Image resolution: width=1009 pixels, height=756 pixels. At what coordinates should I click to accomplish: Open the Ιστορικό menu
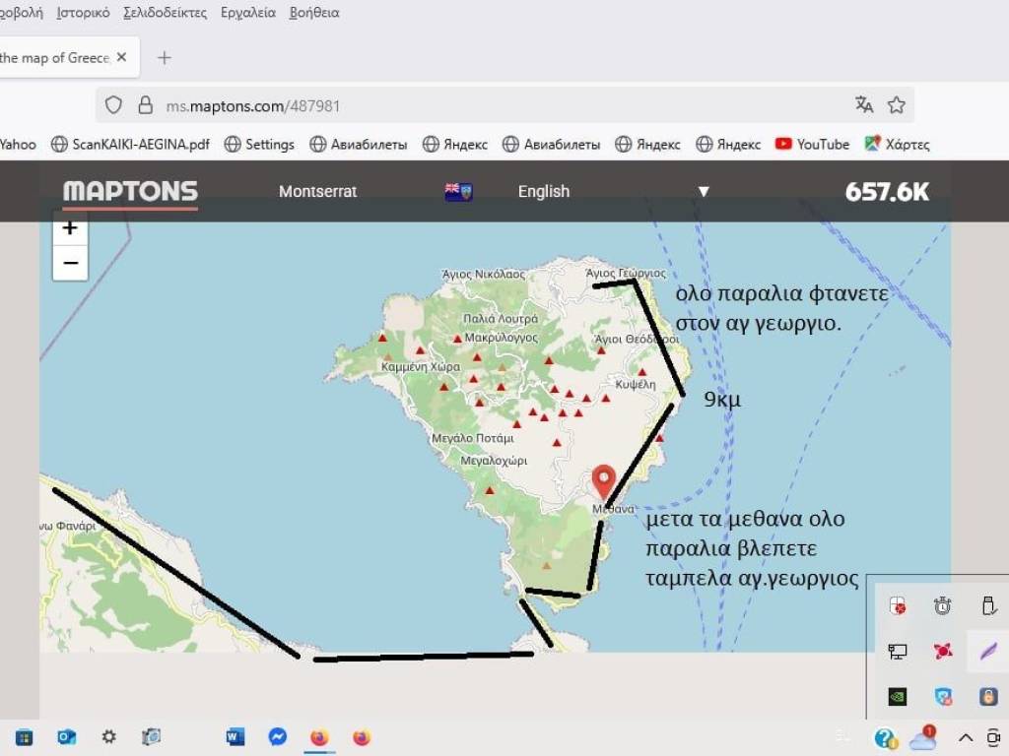tap(83, 13)
